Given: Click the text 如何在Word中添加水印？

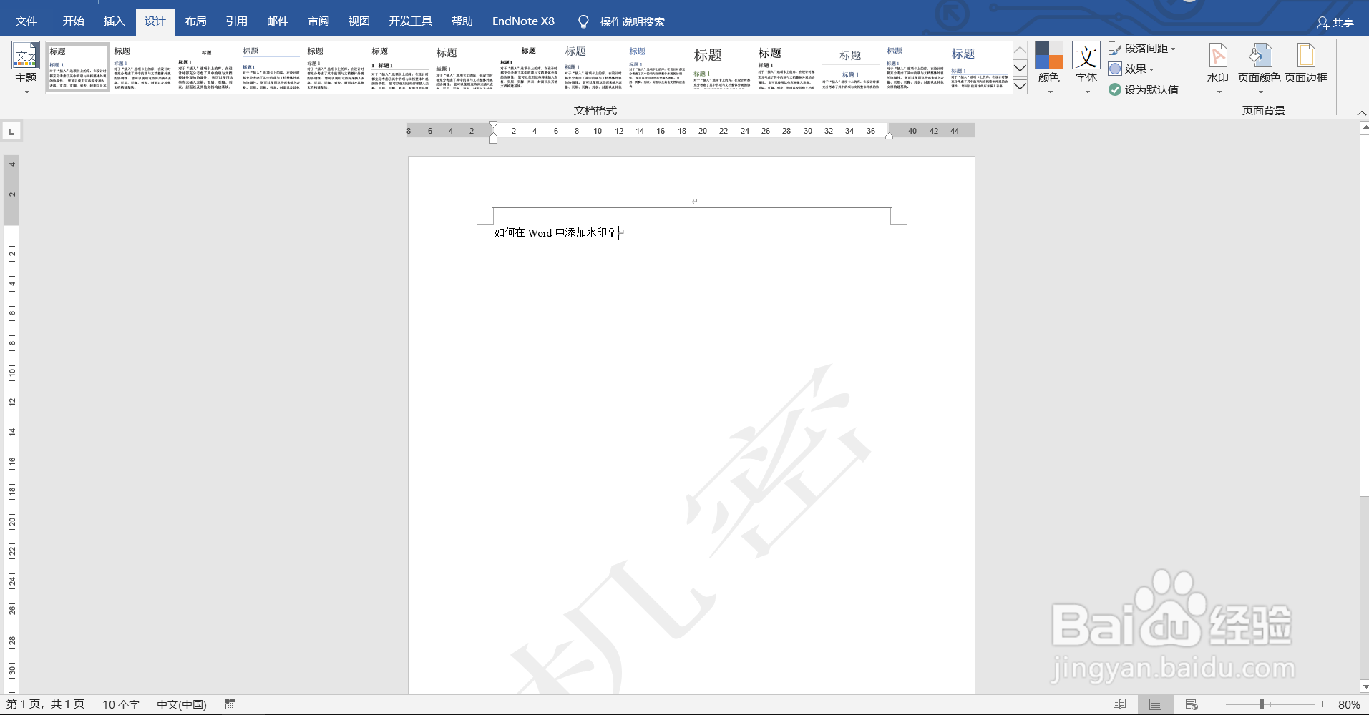Looking at the screenshot, I should (555, 232).
